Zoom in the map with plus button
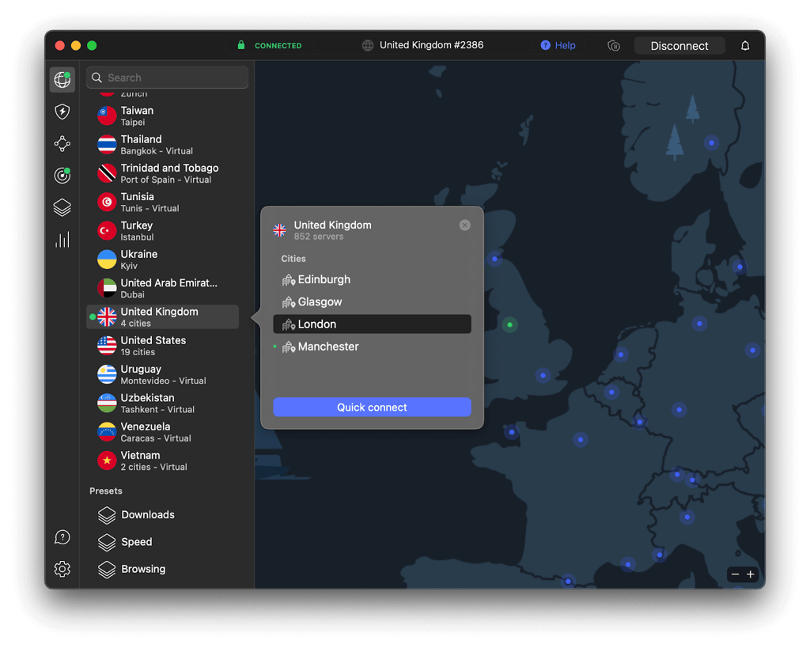 751,574
